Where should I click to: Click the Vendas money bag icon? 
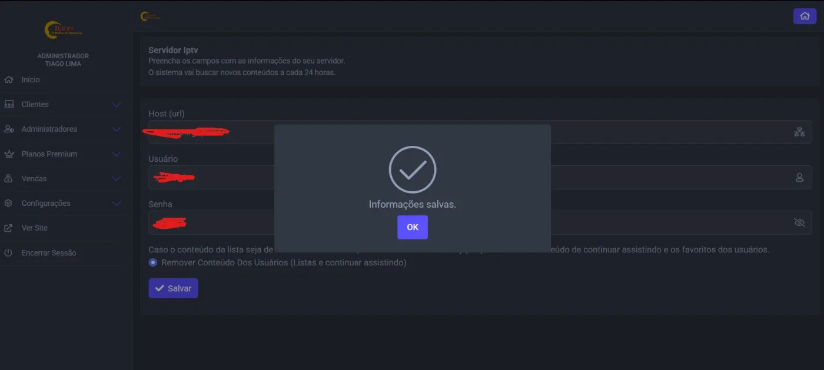[8, 178]
